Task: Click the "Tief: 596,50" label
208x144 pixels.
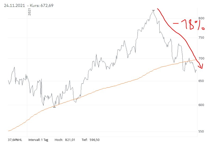Action: 89,140
